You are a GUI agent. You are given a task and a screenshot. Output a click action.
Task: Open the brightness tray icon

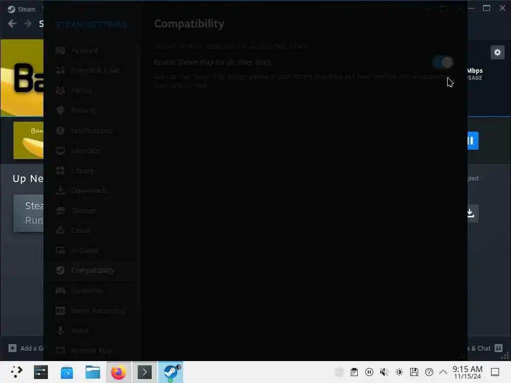click(x=399, y=372)
